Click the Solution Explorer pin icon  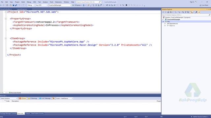pyautogui.click(x=209, y=9)
